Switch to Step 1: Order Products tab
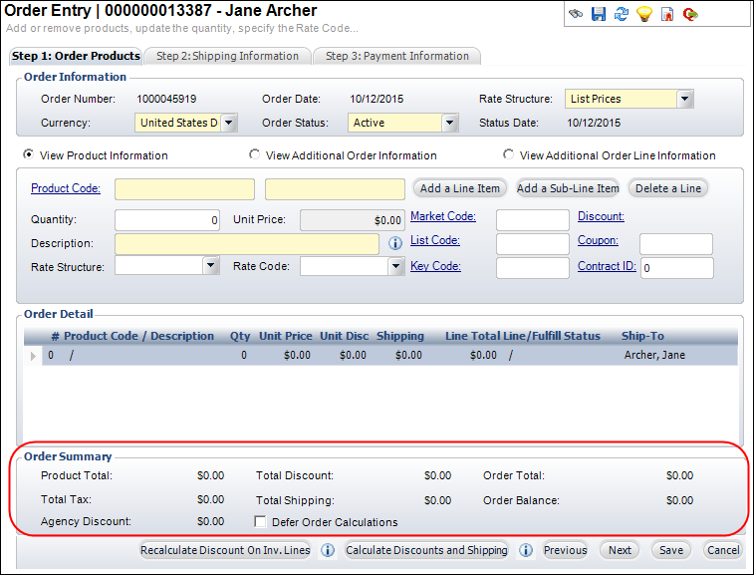Screen dimensions: 754x575 point(76,56)
